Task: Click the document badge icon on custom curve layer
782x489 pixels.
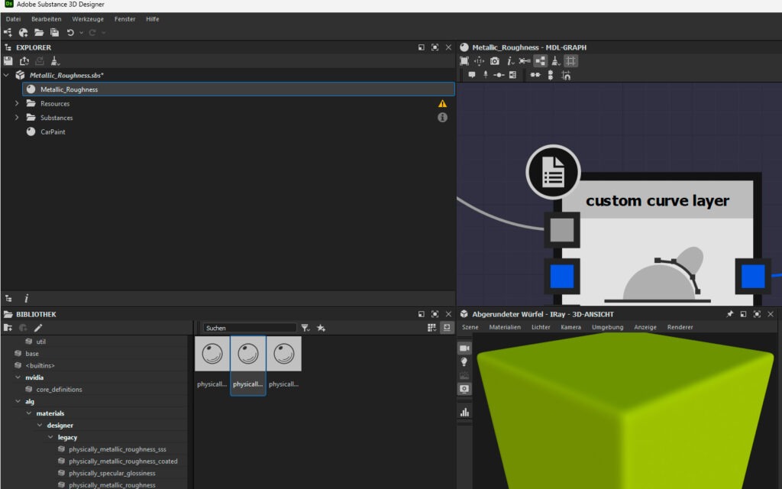Action: pos(553,172)
